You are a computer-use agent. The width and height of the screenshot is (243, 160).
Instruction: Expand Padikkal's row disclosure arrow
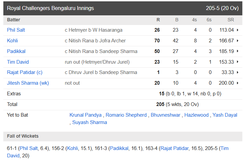237,51
